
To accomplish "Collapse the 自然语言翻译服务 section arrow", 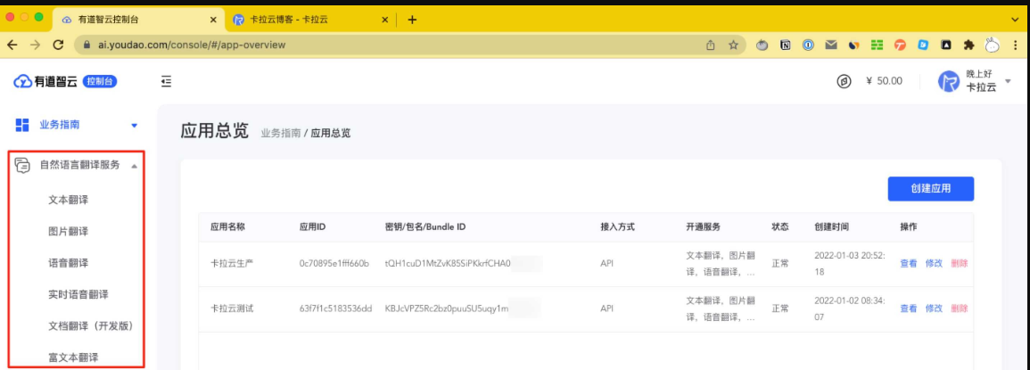I will point(135,166).
